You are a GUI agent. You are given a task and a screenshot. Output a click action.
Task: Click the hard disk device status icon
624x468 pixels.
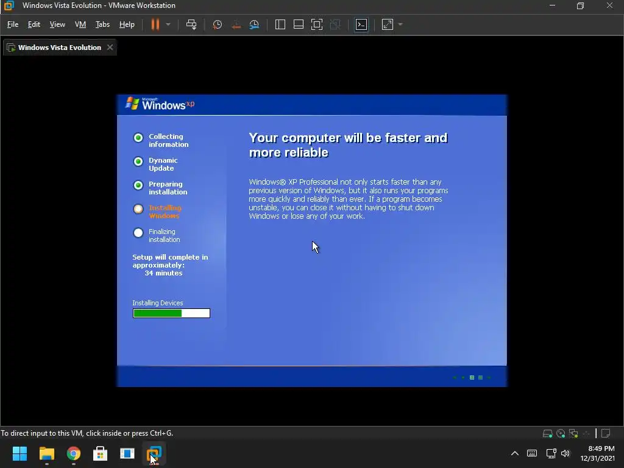548,433
